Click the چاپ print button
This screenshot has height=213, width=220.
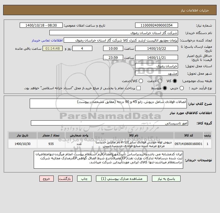84,179
